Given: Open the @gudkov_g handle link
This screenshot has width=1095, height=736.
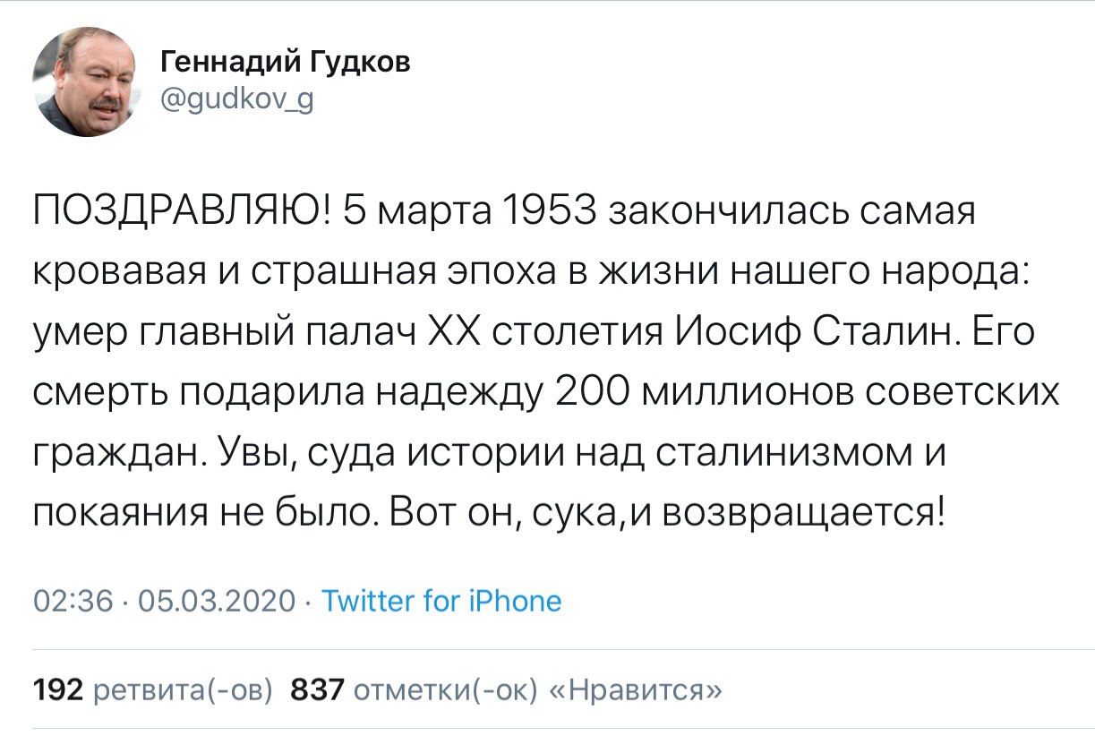Looking at the screenshot, I should pyautogui.click(x=236, y=100).
